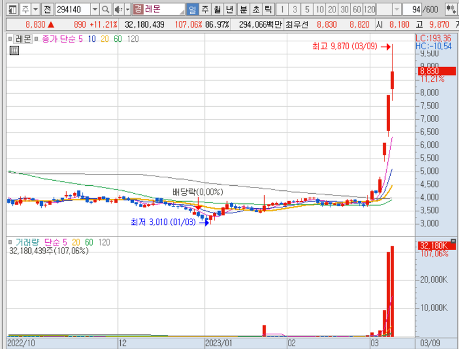
Task: Click the grid table icon under 레몬 label
Action: [14, 50]
